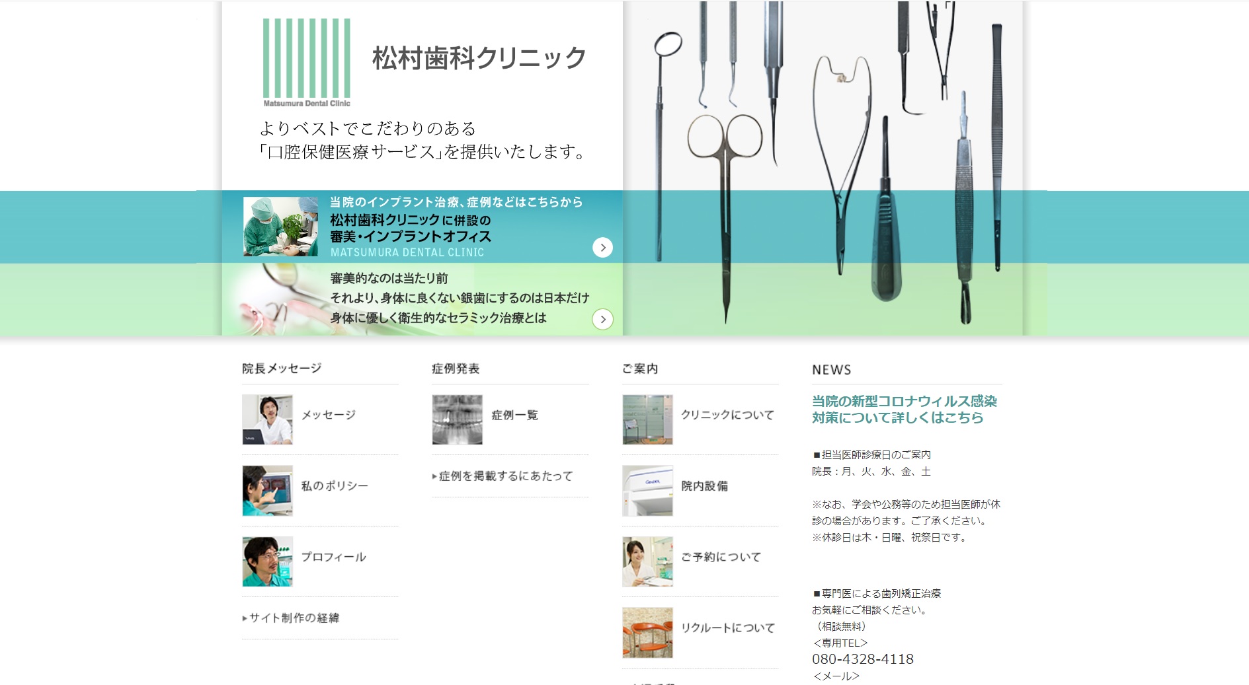Select the 院内設備 equipment thumbnail
Image resolution: width=1249 pixels, height=685 pixels.
[647, 491]
